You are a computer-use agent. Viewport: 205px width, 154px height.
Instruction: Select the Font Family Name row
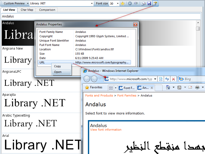[x=84, y=32]
